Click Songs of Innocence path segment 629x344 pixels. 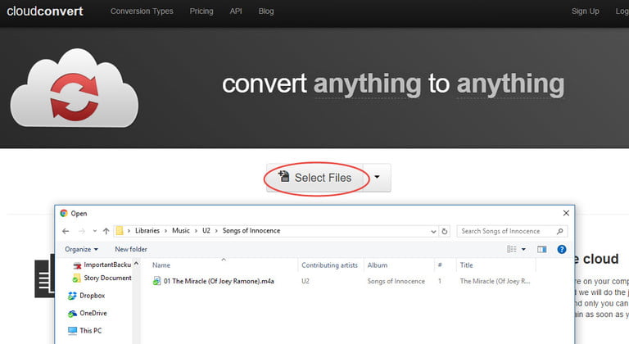(x=251, y=231)
